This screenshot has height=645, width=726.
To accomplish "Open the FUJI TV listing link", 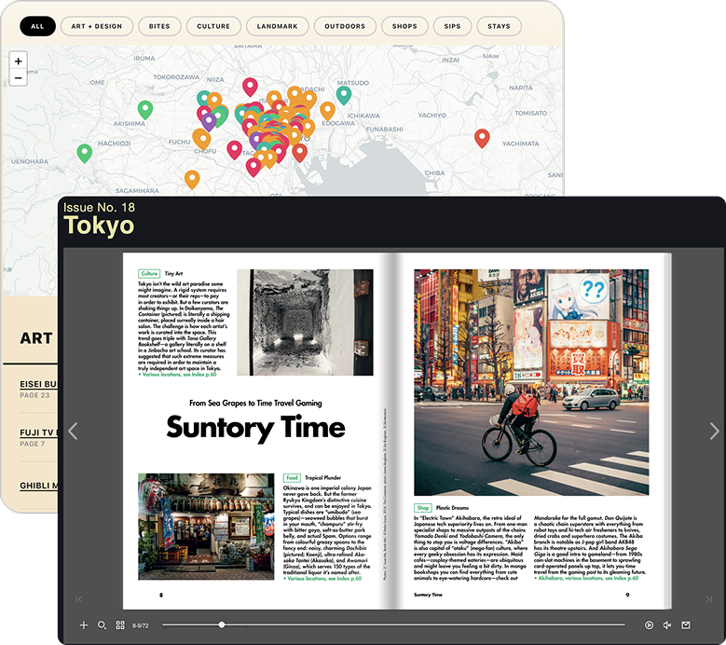I will click(x=38, y=432).
